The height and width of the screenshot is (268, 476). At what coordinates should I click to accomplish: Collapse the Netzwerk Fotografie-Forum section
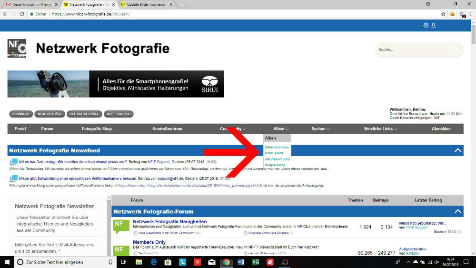point(458,211)
